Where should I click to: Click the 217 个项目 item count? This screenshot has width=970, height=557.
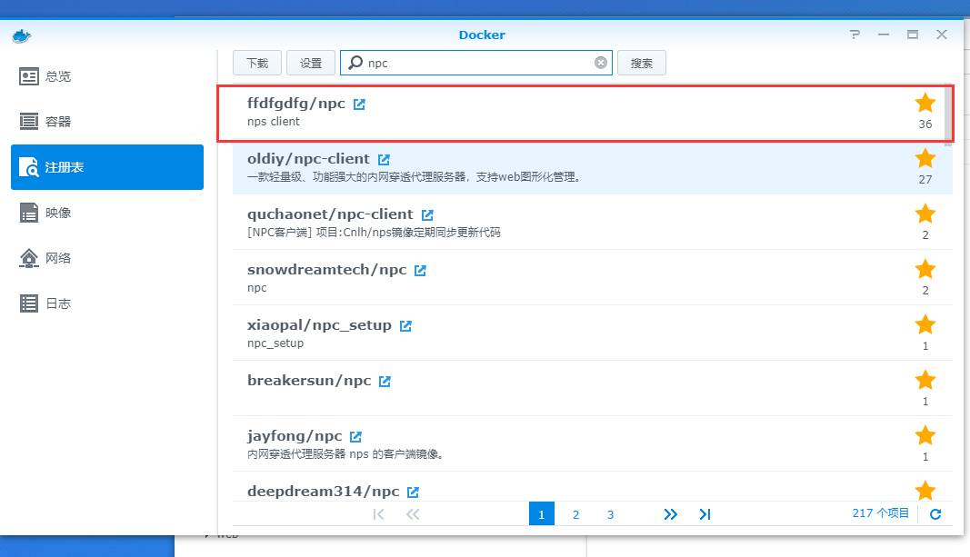pos(880,513)
